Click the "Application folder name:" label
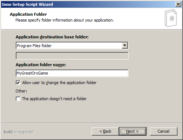This screenshot has width=183, height=140. point(41,65)
